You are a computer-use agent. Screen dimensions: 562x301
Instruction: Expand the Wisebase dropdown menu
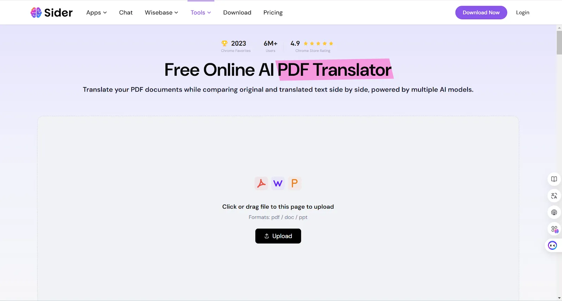(x=161, y=13)
